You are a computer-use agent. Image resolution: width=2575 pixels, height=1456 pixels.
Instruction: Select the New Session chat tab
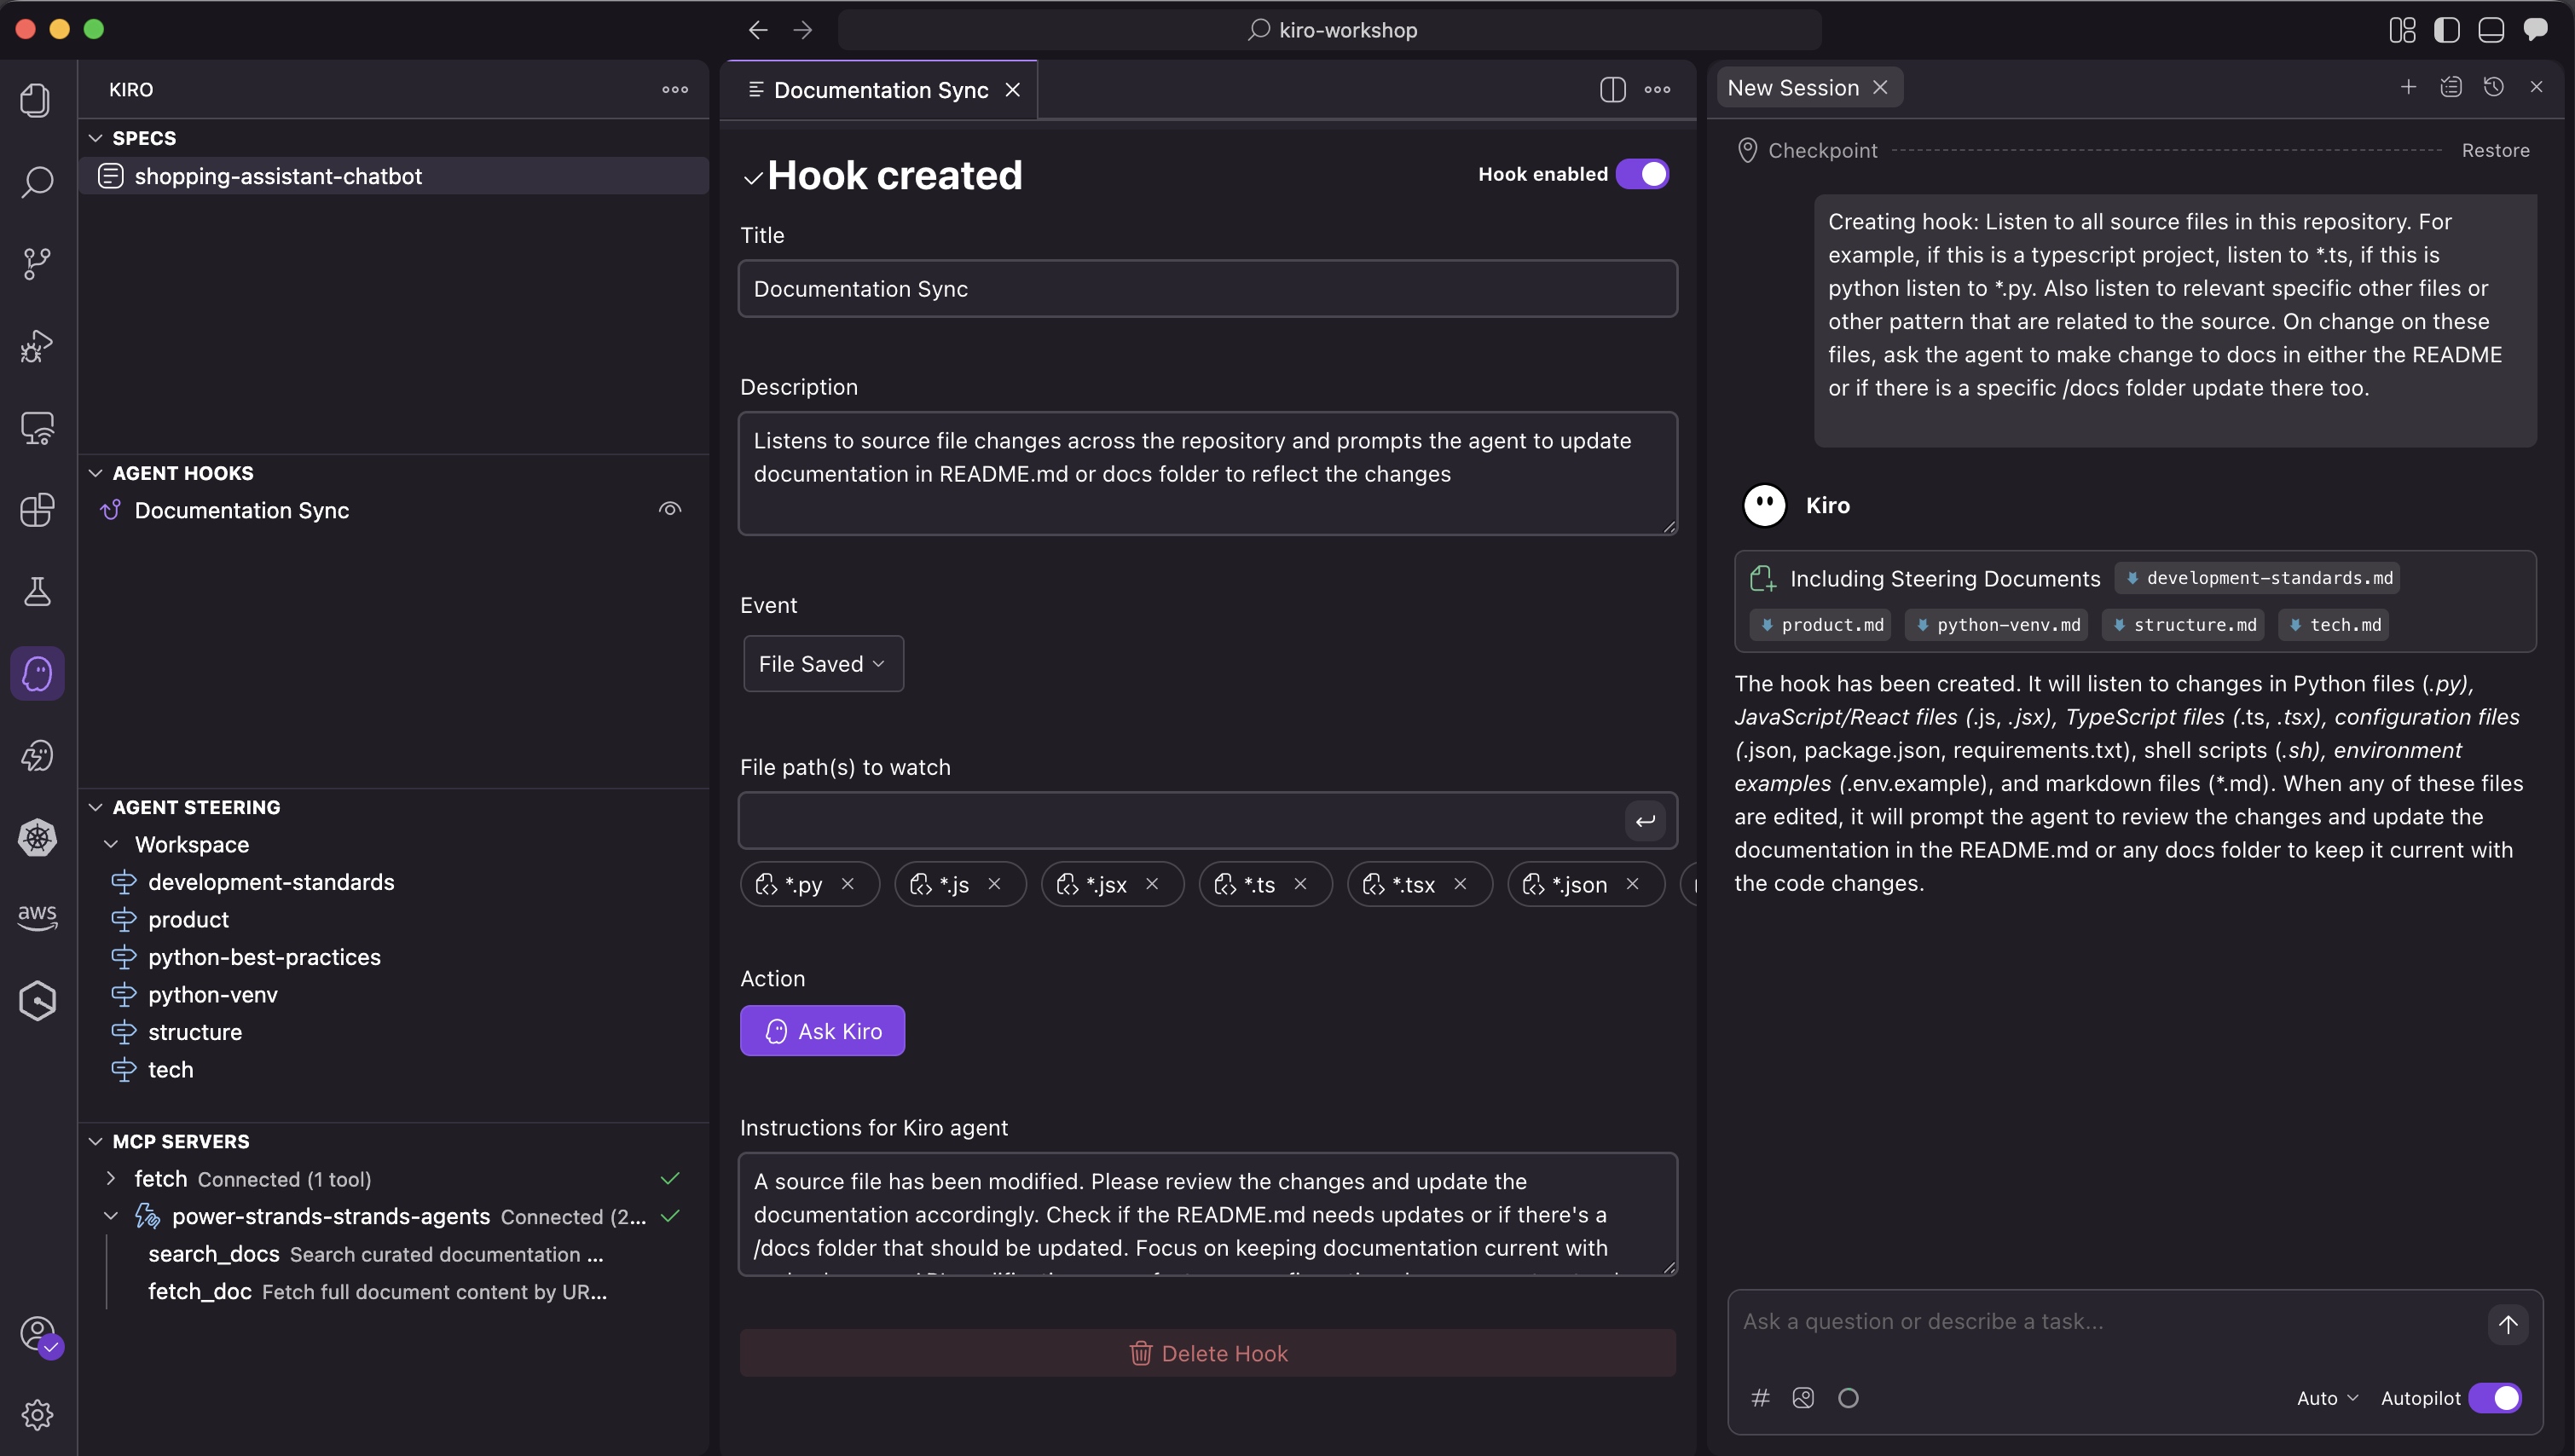click(1792, 88)
